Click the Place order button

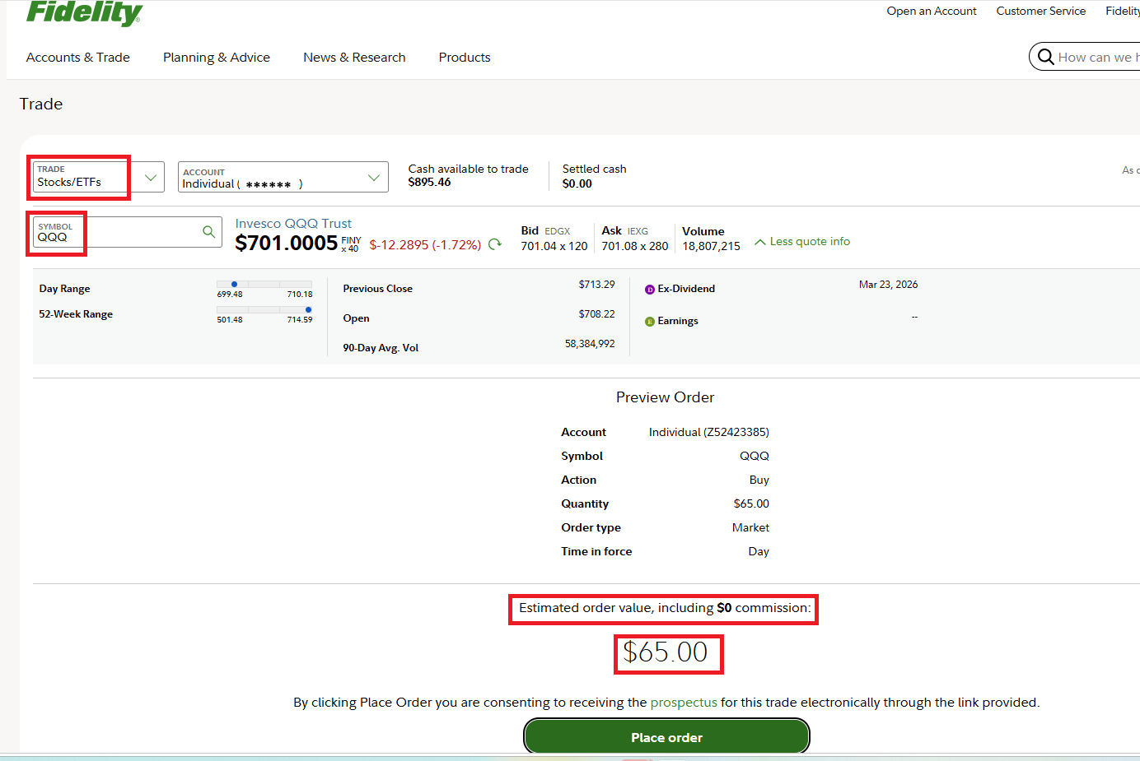pyautogui.click(x=667, y=737)
